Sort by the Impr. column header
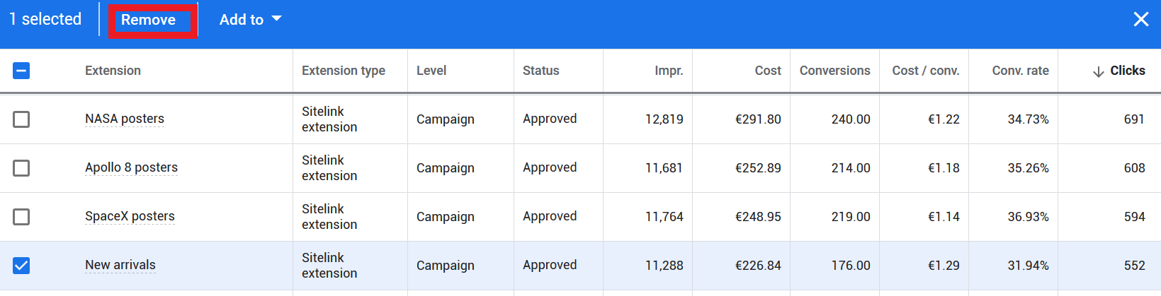The width and height of the screenshot is (1161, 296). (x=669, y=71)
